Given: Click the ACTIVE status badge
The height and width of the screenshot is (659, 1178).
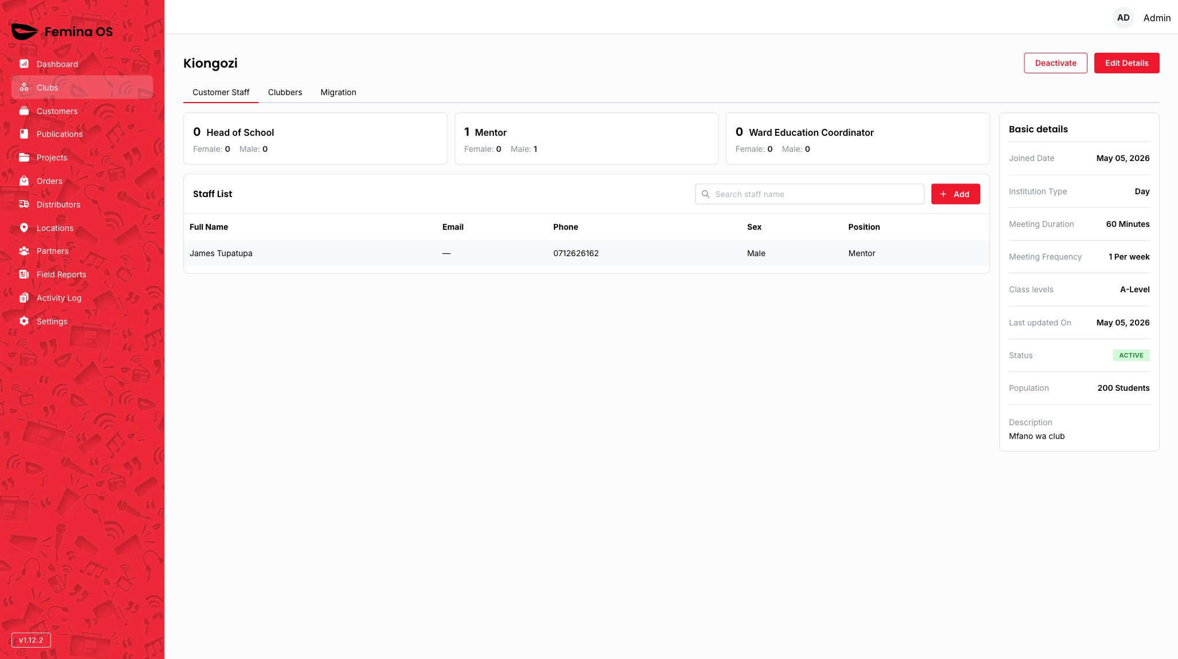Looking at the screenshot, I should (1131, 355).
